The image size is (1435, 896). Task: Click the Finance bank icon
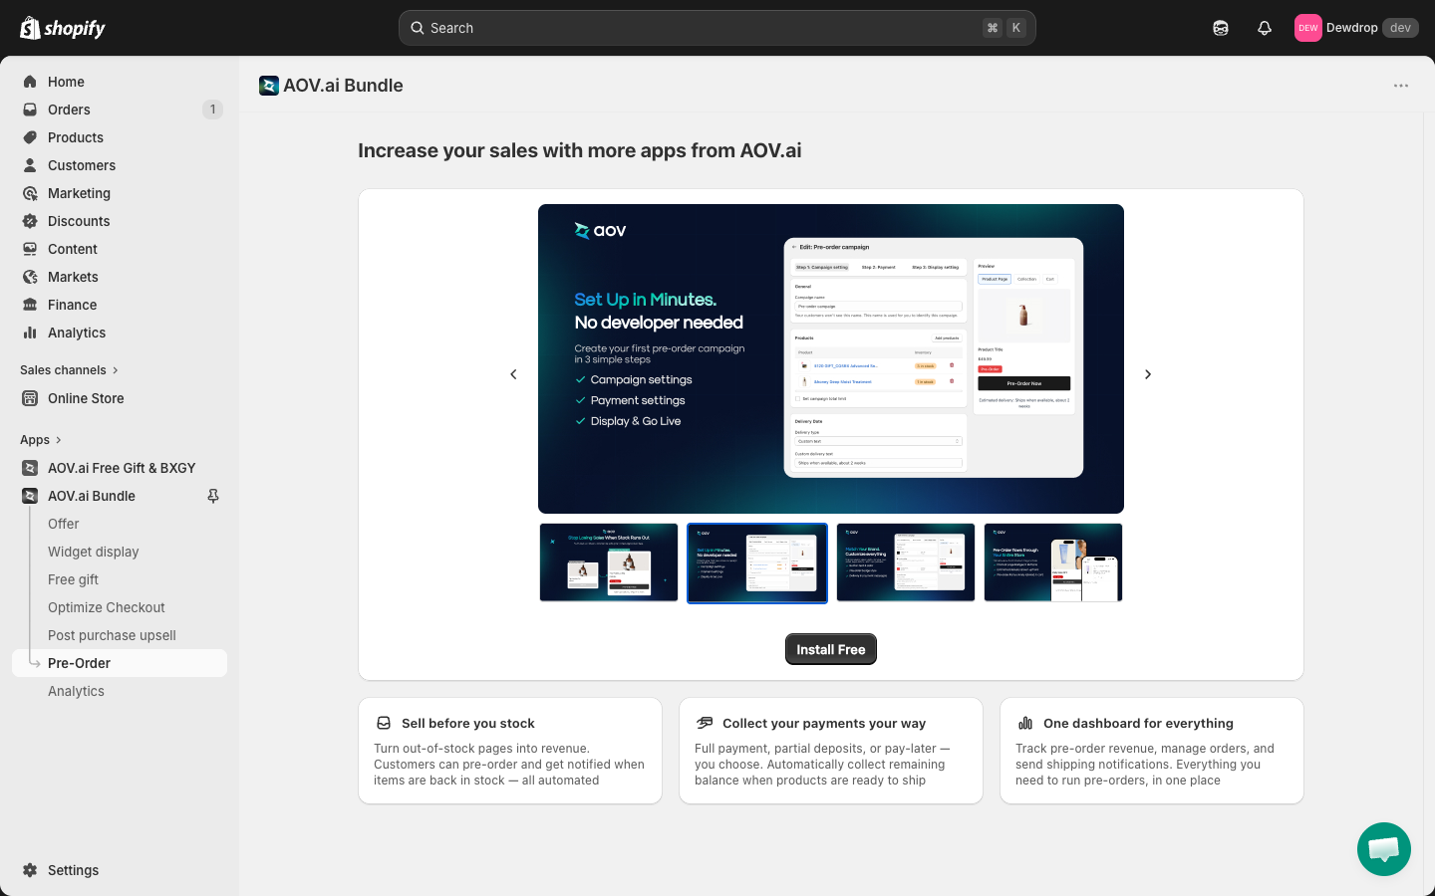(x=30, y=305)
